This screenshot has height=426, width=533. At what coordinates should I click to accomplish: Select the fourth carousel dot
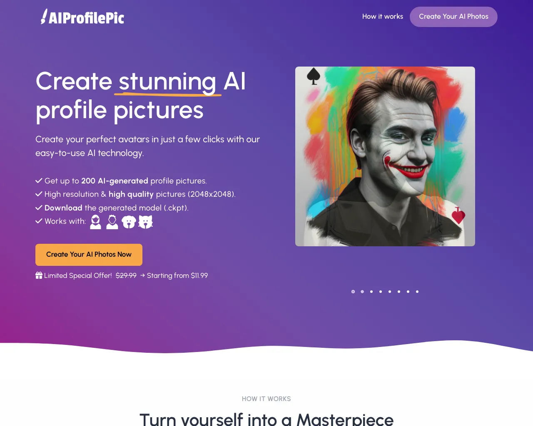click(381, 292)
